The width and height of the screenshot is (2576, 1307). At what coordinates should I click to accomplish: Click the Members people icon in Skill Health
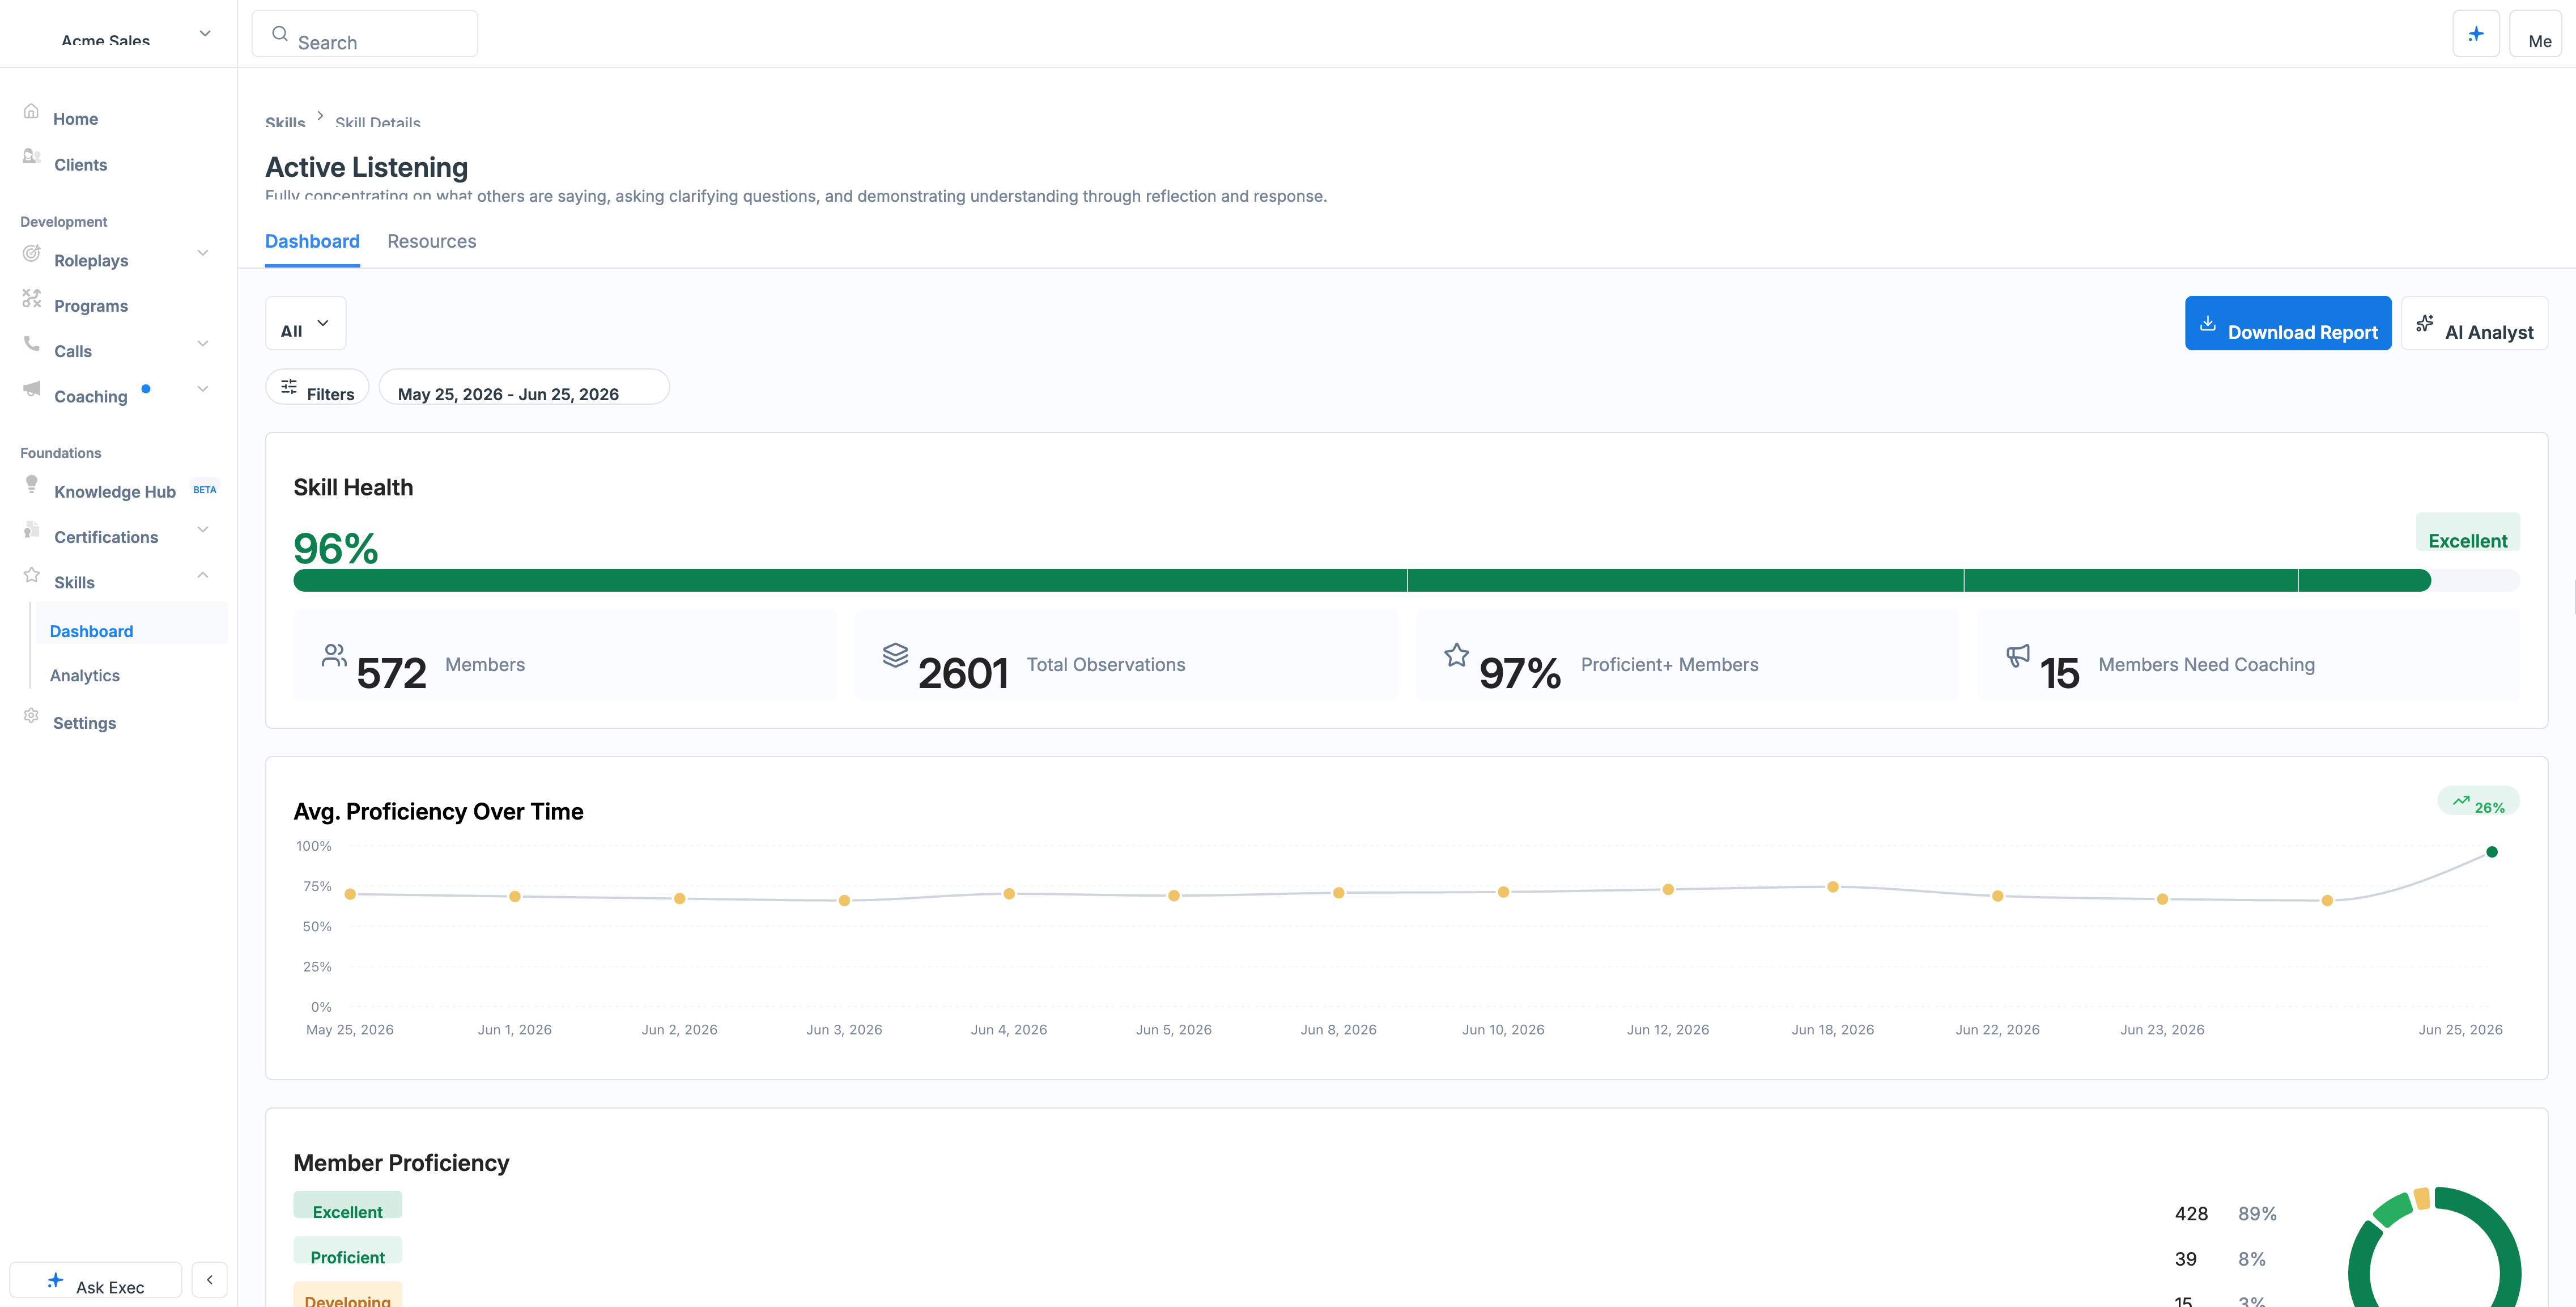[x=334, y=655]
